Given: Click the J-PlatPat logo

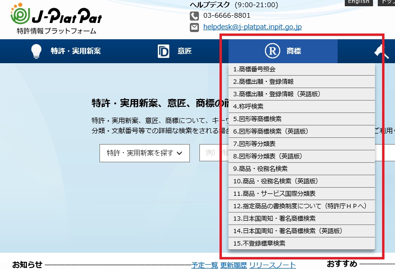Looking at the screenshot, I should pos(56,19).
